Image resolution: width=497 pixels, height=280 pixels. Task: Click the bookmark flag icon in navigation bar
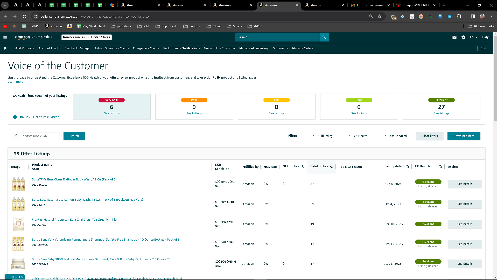(5, 48)
